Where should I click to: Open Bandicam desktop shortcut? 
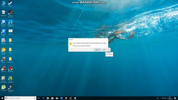point(11,69)
